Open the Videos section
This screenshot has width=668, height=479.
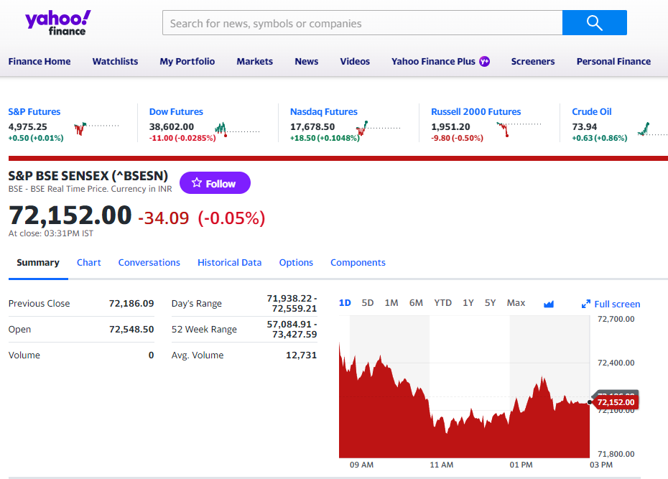(x=354, y=61)
